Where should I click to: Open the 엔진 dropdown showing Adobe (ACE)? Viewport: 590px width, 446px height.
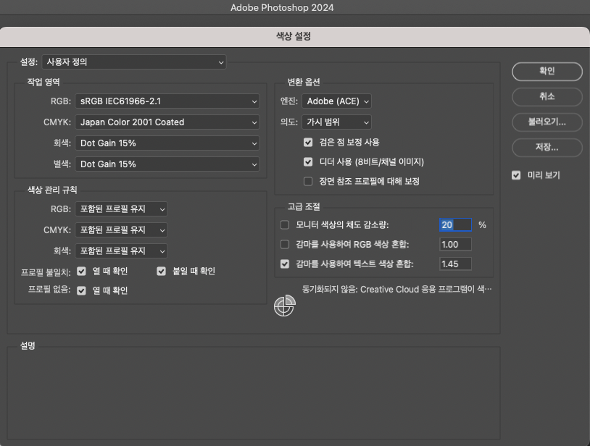(x=336, y=101)
